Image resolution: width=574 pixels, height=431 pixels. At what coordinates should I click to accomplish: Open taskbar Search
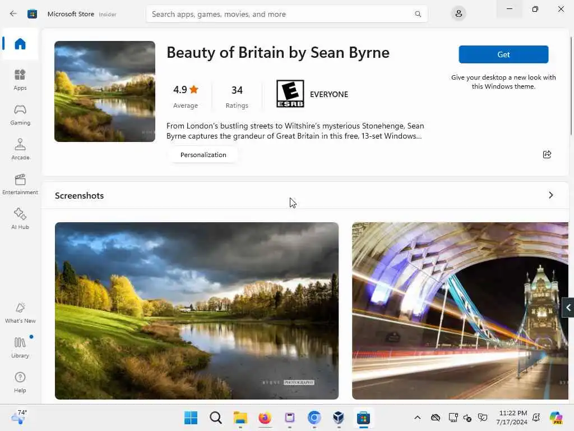click(216, 418)
